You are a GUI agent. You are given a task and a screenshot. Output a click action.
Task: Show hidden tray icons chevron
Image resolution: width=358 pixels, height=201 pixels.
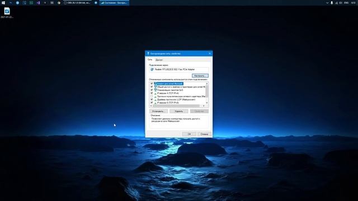click(327, 3)
